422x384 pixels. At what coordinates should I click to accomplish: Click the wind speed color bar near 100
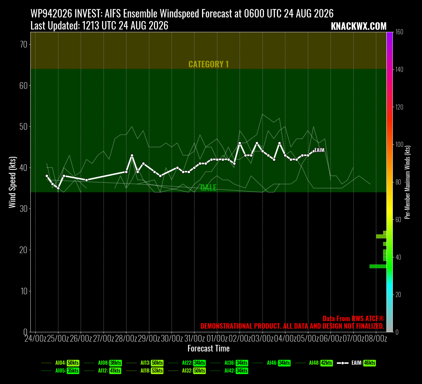389,144
